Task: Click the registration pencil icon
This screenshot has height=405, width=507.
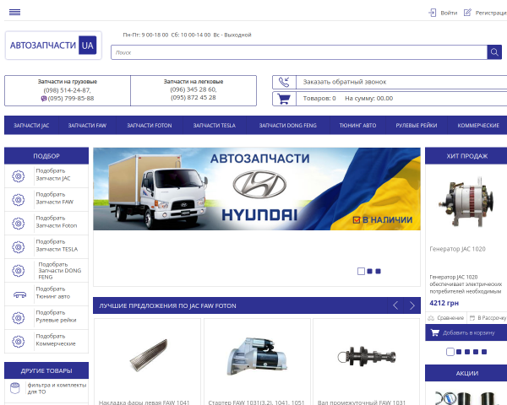Action: 467,13
